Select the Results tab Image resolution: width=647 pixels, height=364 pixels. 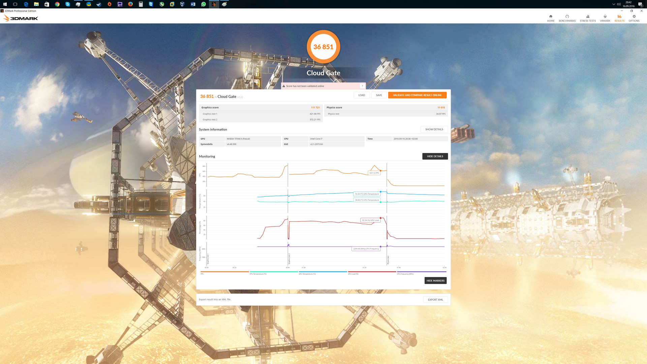click(x=619, y=18)
